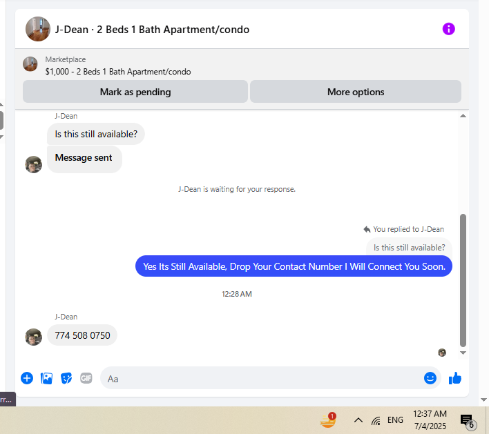Click the reply arrow icon above quoted message

click(x=367, y=229)
